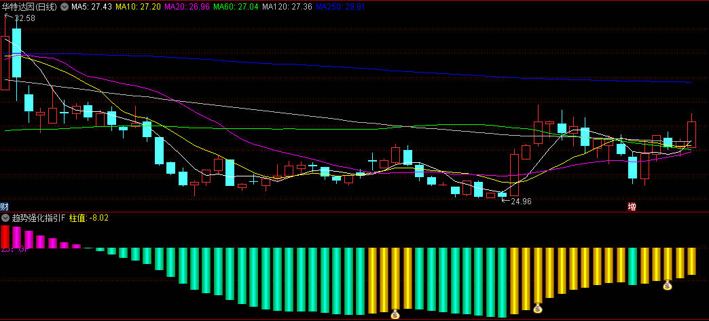Click the money bag icon nearest 增 marker
The width and height of the screenshot is (709, 321).
coord(668,285)
